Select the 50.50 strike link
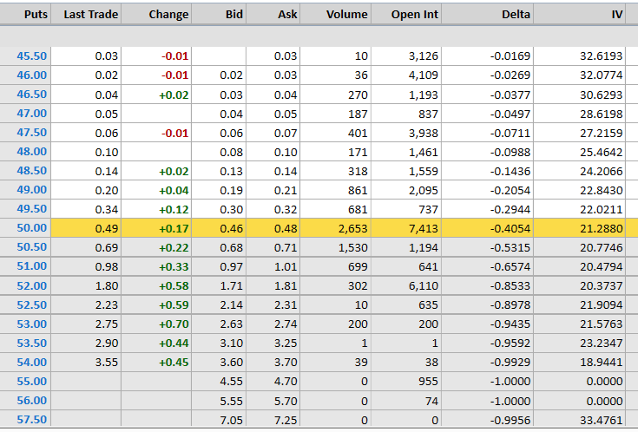The height and width of the screenshot is (432, 638). [x=32, y=247]
